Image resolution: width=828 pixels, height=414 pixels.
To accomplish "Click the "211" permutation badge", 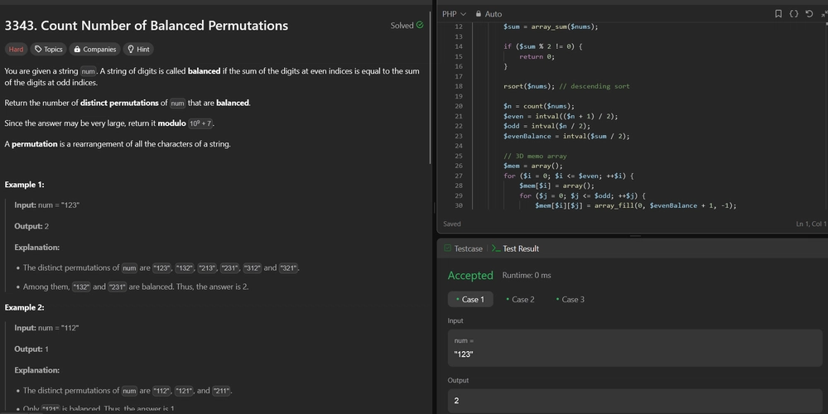I will tap(221, 391).
